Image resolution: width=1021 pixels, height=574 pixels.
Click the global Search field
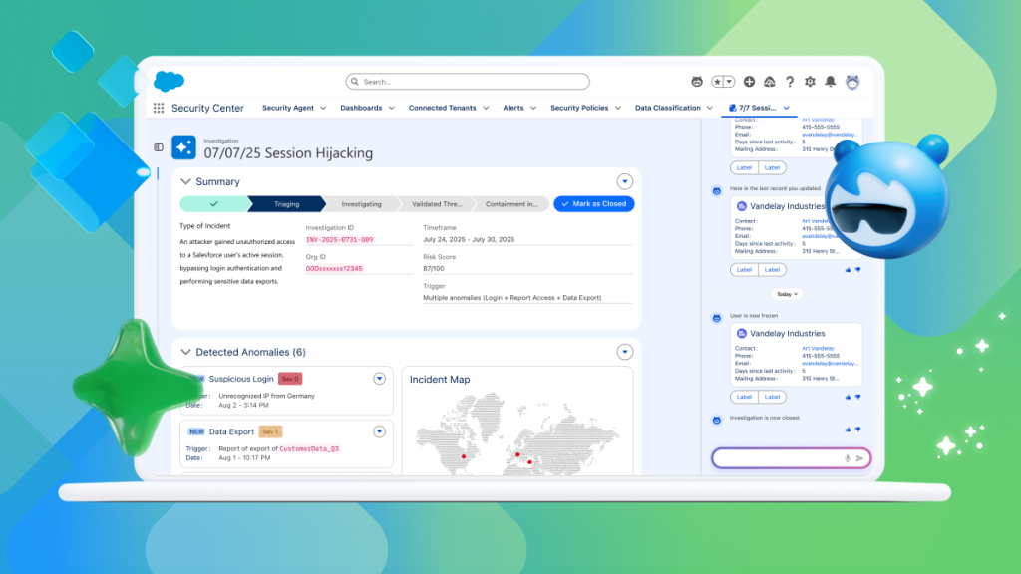pyautogui.click(x=468, y=82)
